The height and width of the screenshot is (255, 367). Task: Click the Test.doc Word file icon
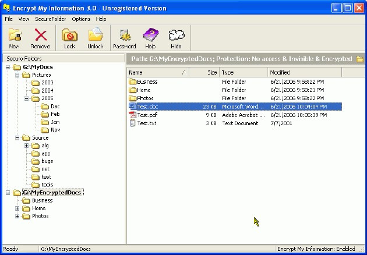tap(132, 107)
